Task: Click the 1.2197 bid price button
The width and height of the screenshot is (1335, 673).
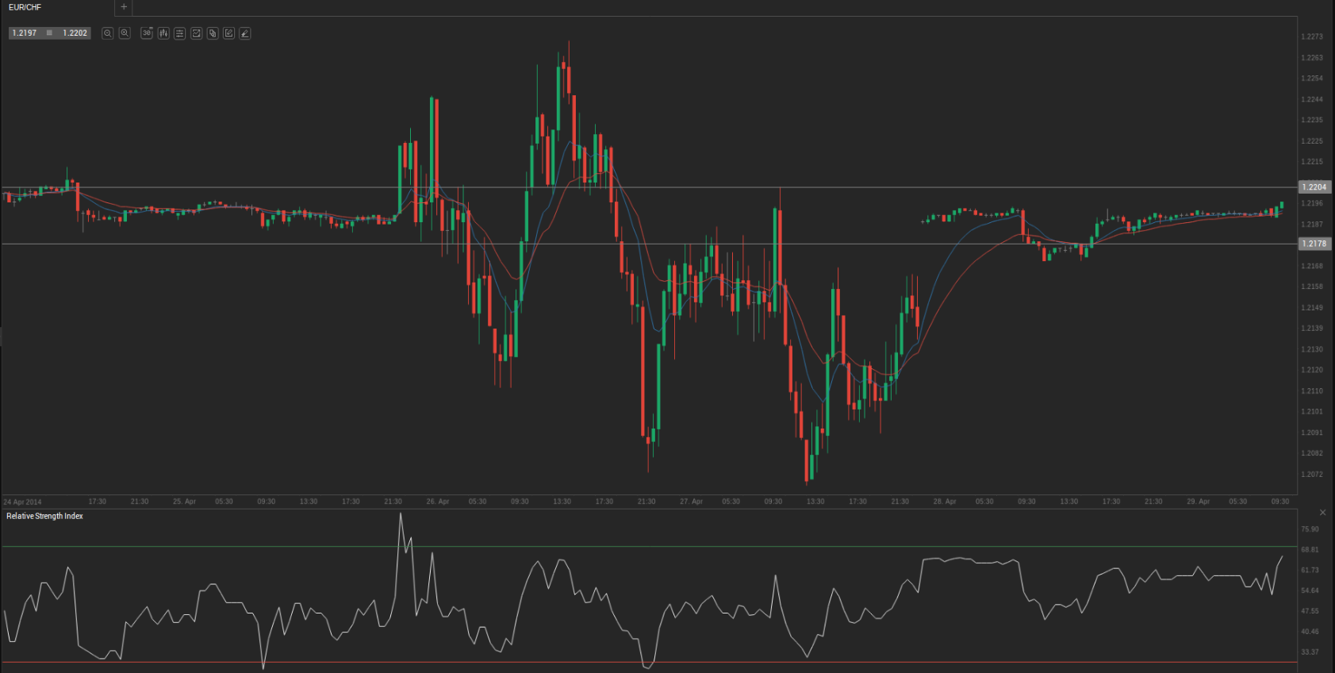Action: click(25, 33)
